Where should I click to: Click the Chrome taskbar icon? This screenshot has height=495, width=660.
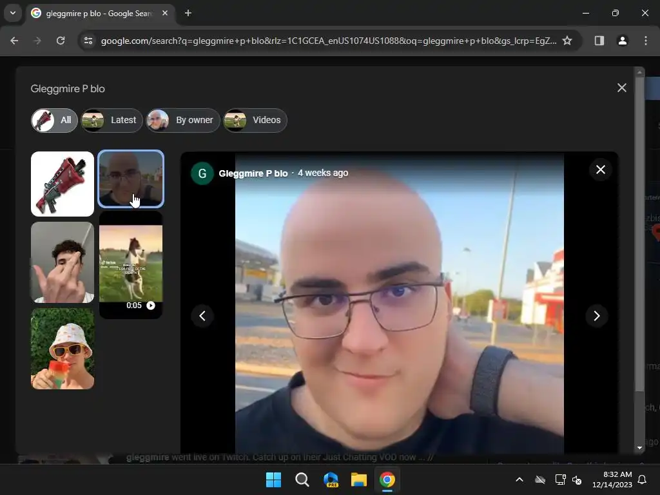tap(387, 480)
